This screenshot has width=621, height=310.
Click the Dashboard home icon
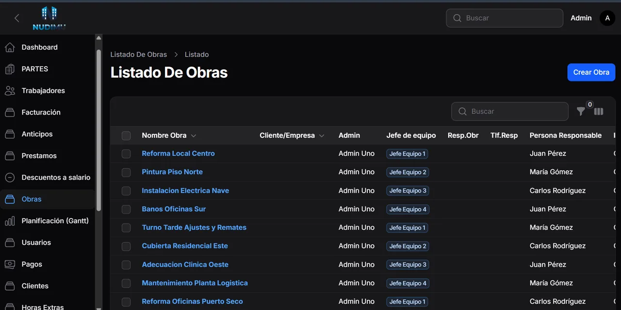(10, 47)
